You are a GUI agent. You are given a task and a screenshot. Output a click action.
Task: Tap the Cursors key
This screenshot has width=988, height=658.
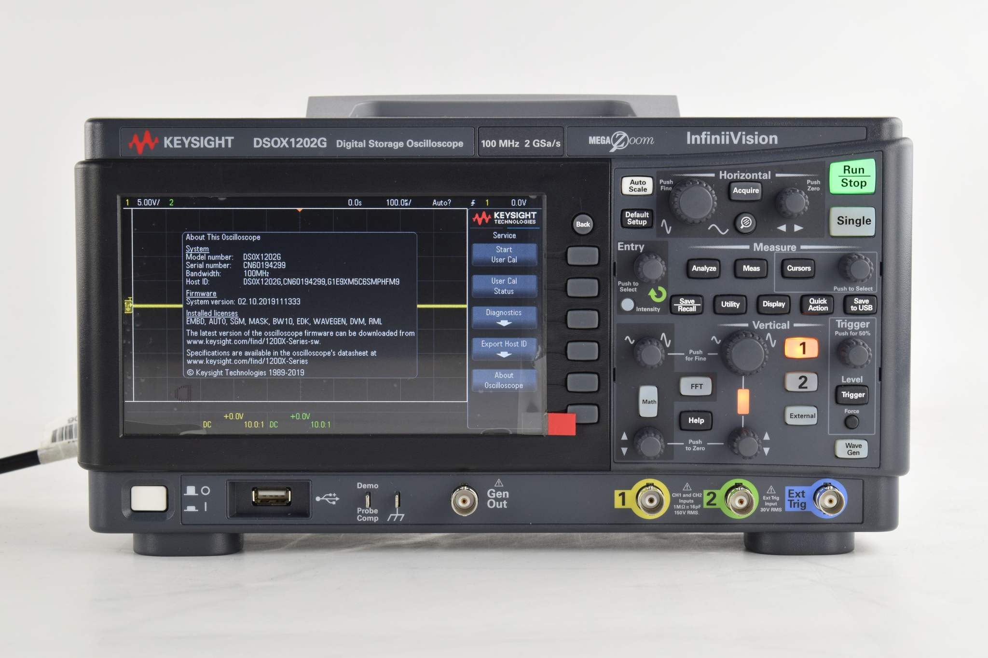click(799, 269)
